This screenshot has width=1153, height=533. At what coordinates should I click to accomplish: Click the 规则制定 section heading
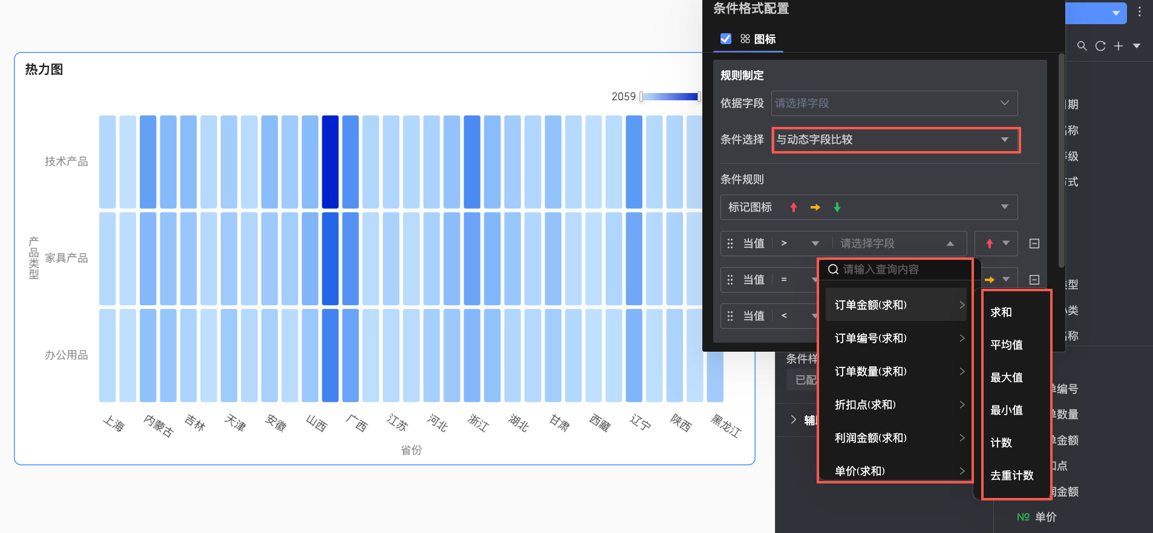tap(742, 76)
